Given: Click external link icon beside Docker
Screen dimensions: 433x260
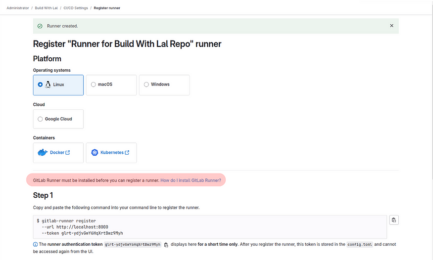Looking at the screenshot, I should click(68, 152).
